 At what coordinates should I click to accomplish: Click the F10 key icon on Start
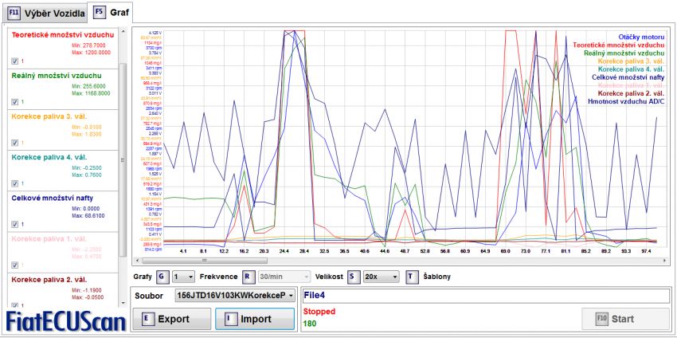(601, 319)
